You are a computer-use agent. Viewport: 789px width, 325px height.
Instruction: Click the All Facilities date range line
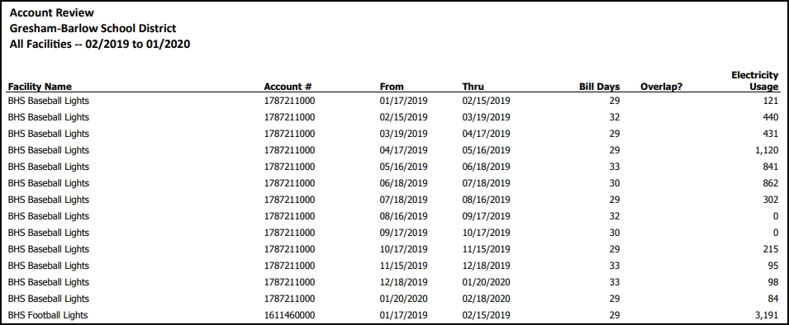click(100, 45)
